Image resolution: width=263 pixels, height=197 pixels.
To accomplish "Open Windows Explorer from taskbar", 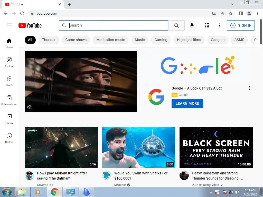I will coord(22,192).
